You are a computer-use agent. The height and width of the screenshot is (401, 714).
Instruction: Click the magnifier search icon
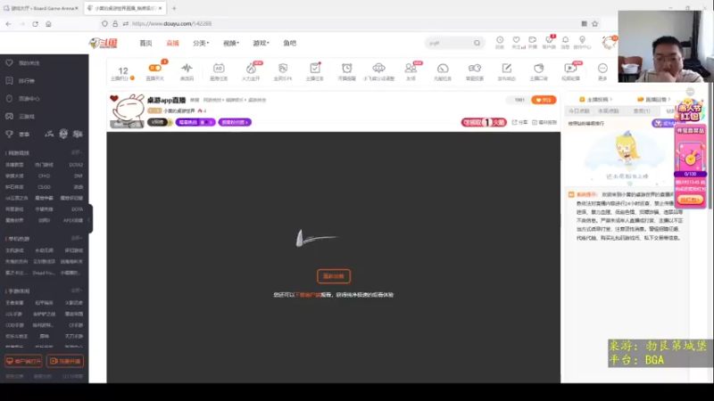[x=477, y=43]
